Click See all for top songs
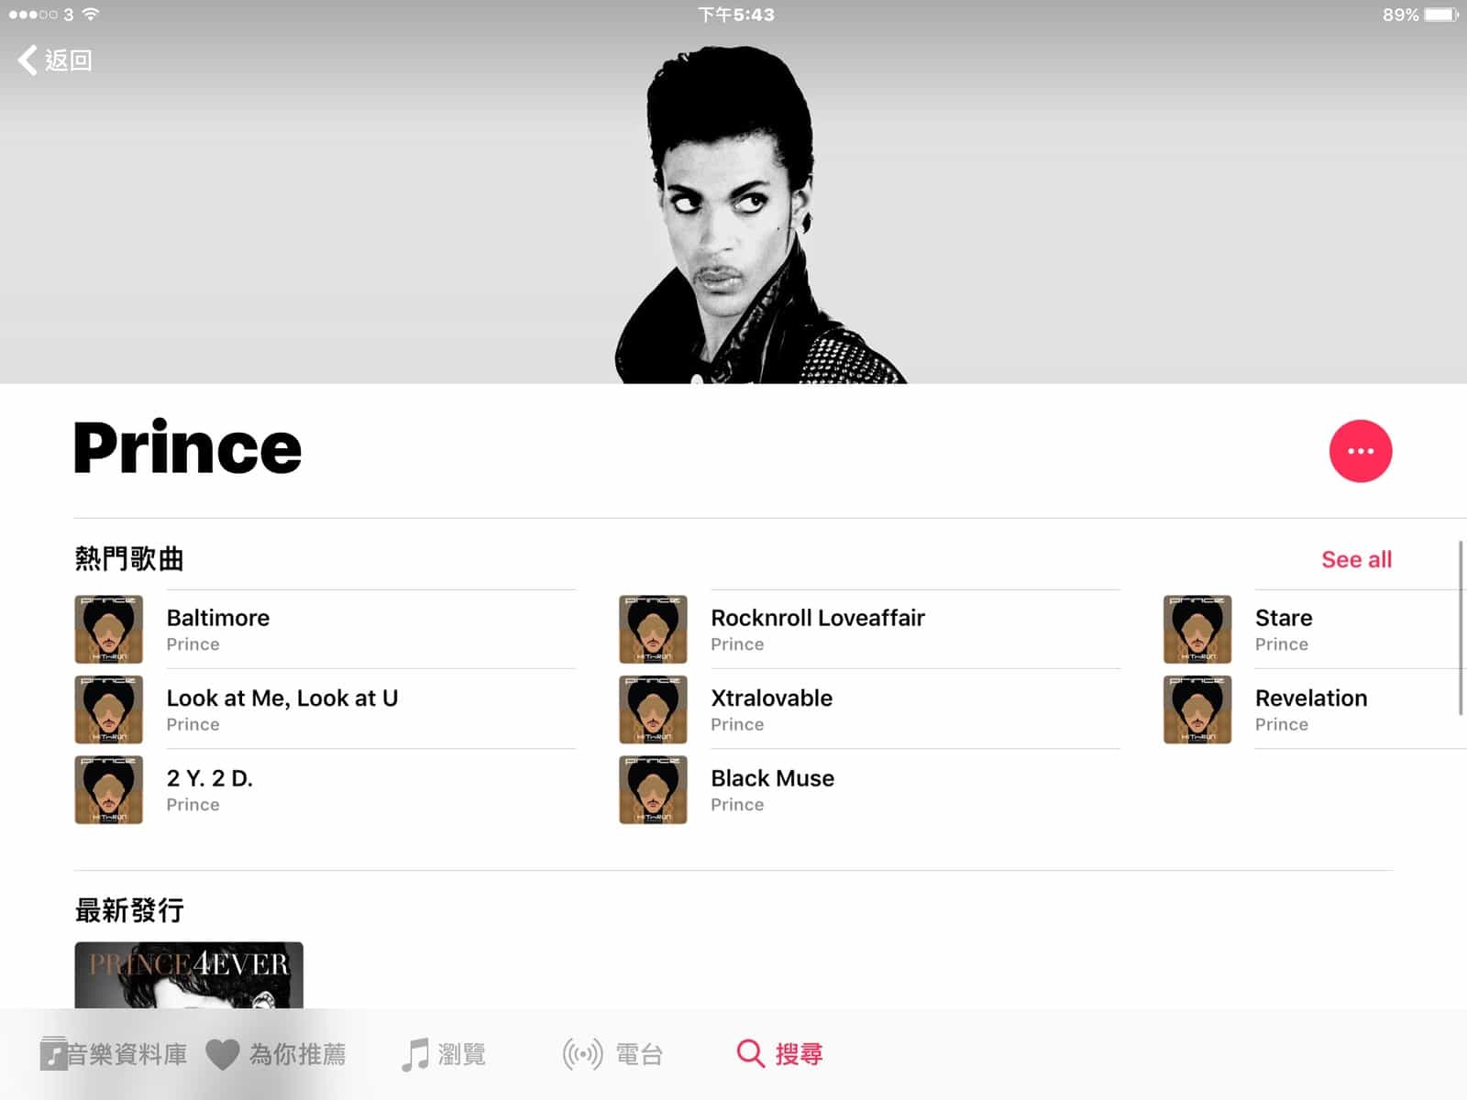The height and width of the screenshot is (1100, 1467). (x=1356, y=559)
